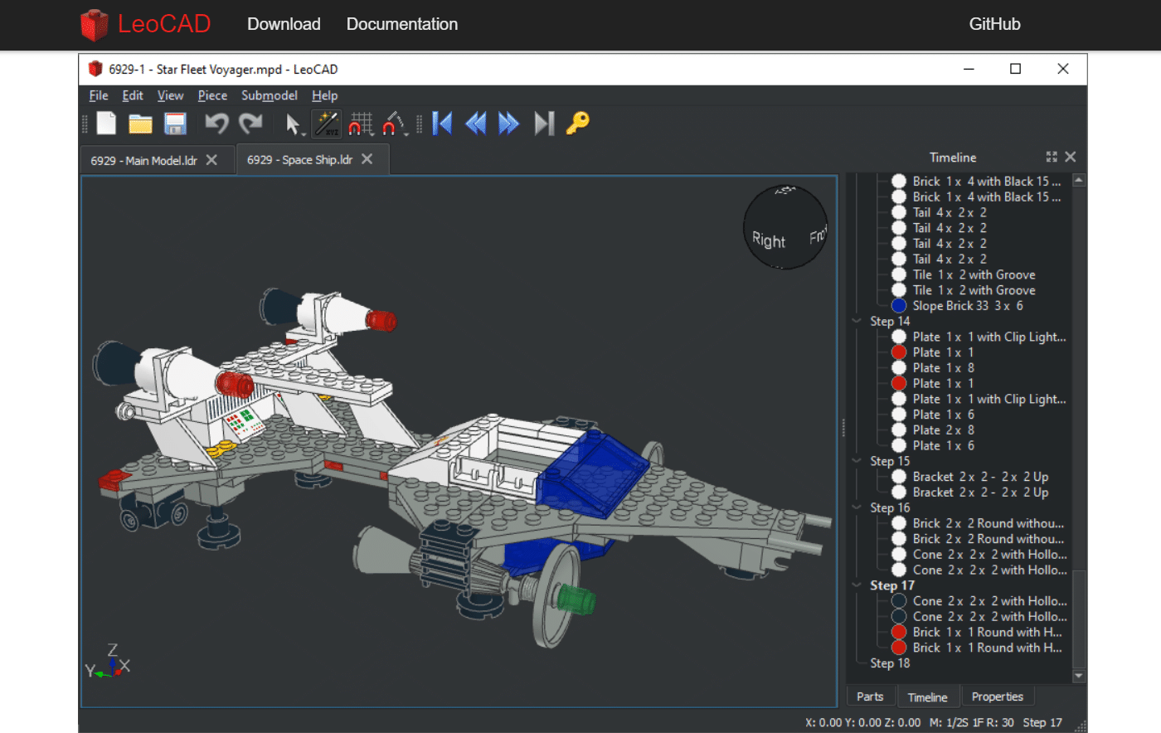Close the Timeline panel
1161x733 pixels.
(x=1071, y=157)
